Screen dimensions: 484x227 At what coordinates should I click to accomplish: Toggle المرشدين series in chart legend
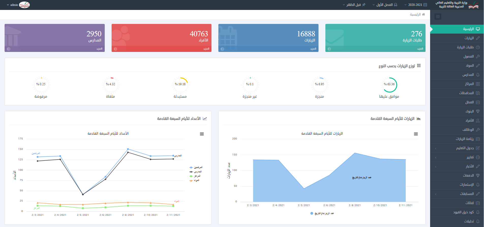(x=196, y=167)
